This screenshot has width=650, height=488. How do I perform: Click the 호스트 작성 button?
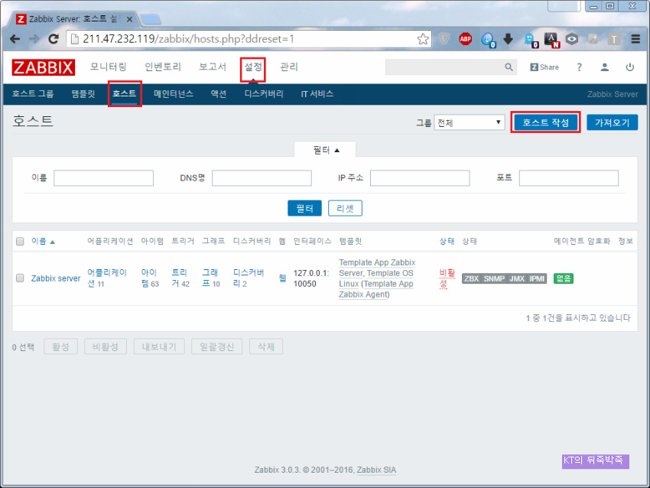pos(545,122)
